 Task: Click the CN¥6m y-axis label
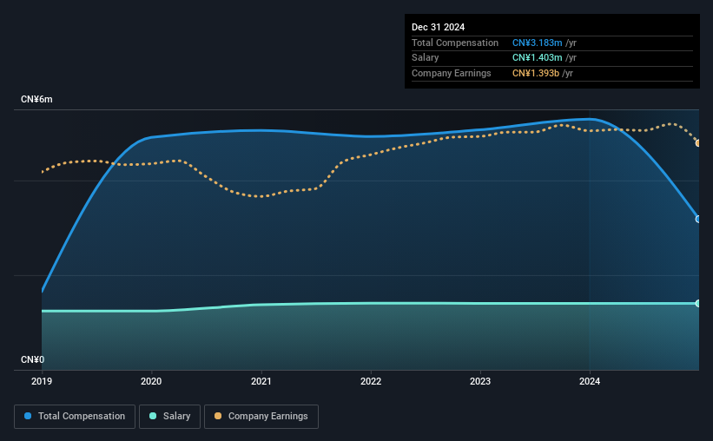pos(36,100)
